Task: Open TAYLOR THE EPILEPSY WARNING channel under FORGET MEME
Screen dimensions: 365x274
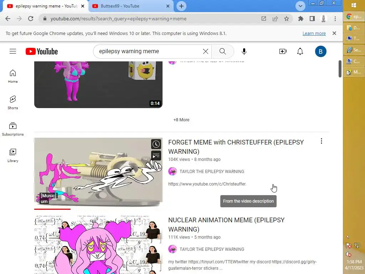Action: click(212, 172)
